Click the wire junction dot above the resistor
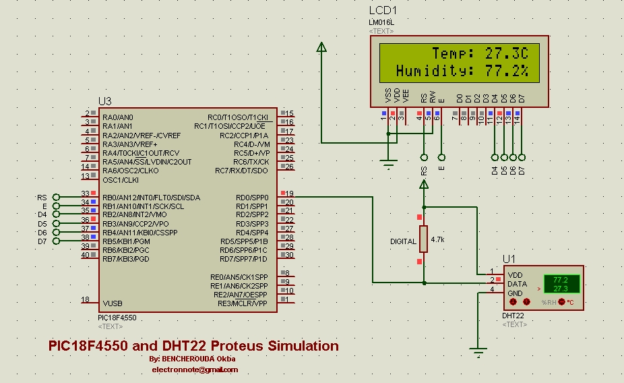624x383 pixels. (425, 208)
